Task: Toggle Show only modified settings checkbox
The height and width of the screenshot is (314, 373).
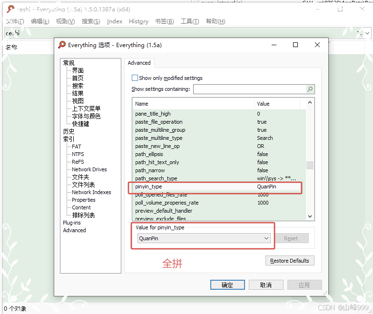Action: point(135,78)
